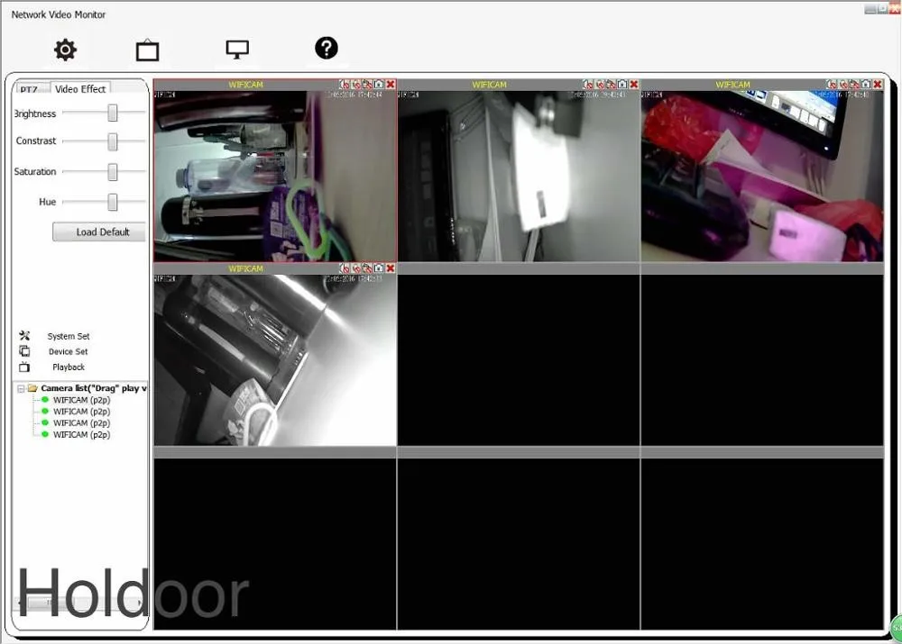Viewport: 902px width, 644px height.
Task: Toggle talk microphone on red bag desk feed
Action: (x=843, y=85)
